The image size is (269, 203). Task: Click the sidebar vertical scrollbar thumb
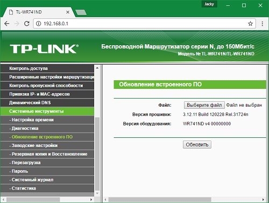(x=97, y=153)
